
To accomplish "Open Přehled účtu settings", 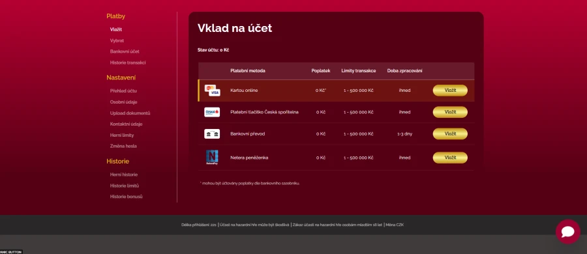I will pos(123,91).
